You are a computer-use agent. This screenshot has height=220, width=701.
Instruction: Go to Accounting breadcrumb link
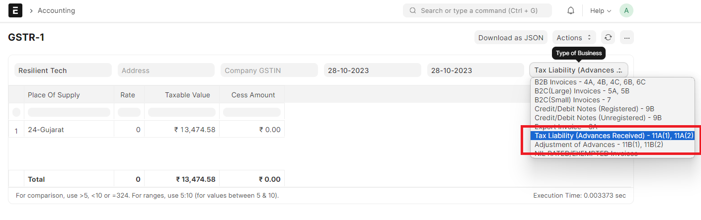point(56,10)
